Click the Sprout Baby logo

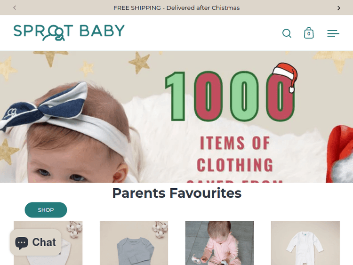tap(69, 32)
